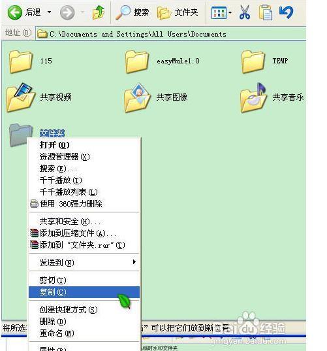Select the easyMule1.0 folder
The width and height of the screenshot is (327, 351).
(163, 61)
